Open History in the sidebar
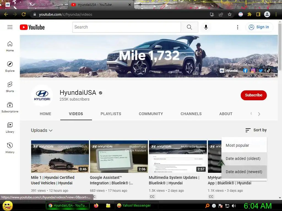Screen dimensions: 282x211 [10, 148]
